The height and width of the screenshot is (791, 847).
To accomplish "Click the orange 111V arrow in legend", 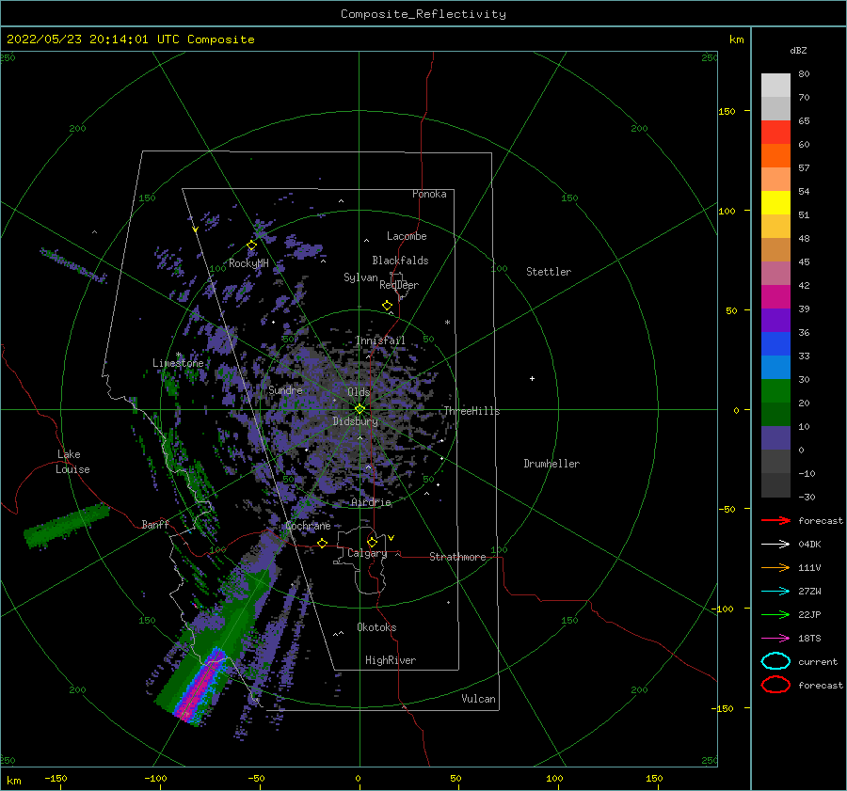I will click(775, 567).
